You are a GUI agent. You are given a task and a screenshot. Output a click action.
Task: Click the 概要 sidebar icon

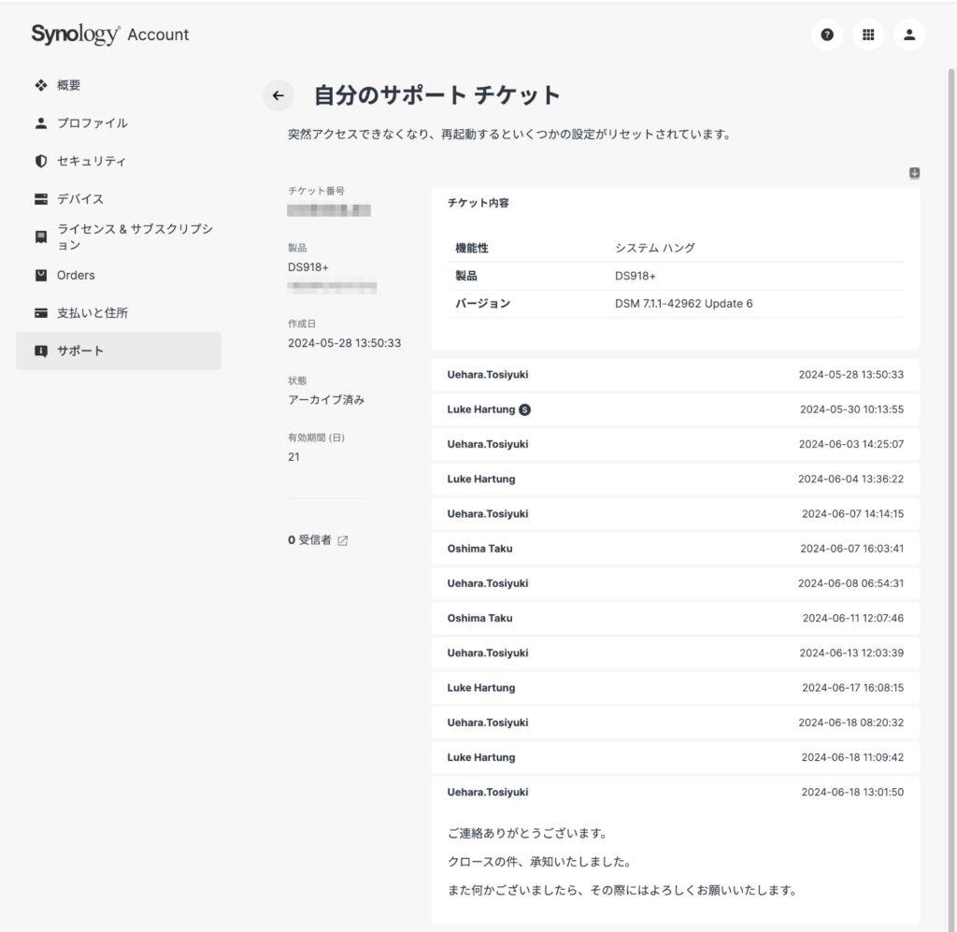point(41,85)
